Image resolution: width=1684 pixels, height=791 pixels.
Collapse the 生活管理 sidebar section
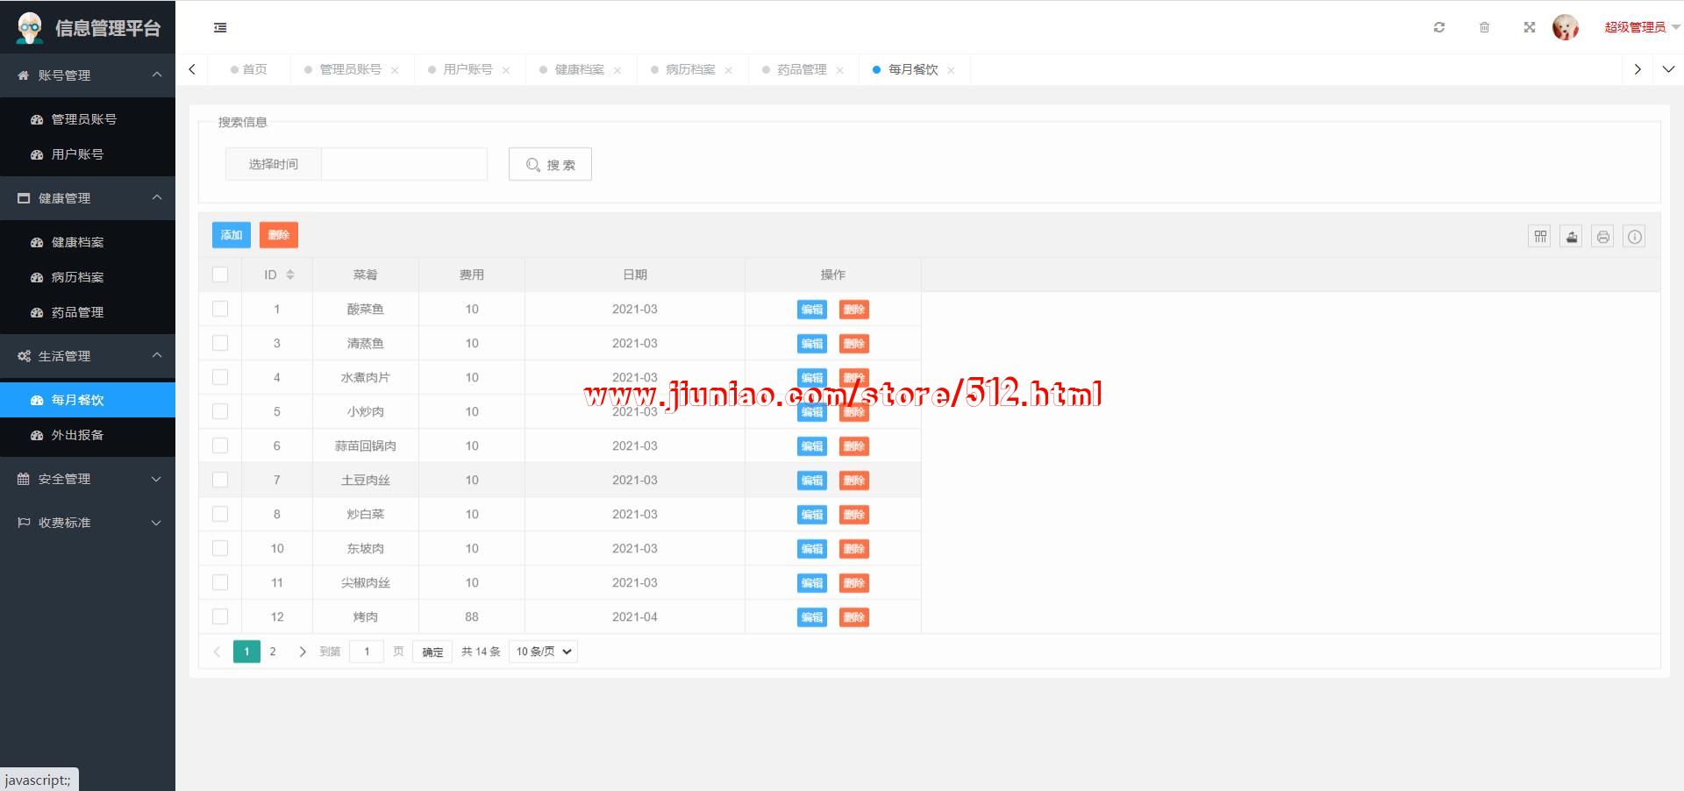coord(88,356)
